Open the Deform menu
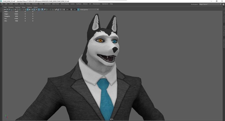The image size is (225, 121). tap(85, 4)
